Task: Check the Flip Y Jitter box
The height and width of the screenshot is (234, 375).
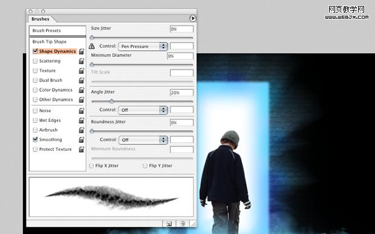Action: pyautogui.click(x=145, y=166)
